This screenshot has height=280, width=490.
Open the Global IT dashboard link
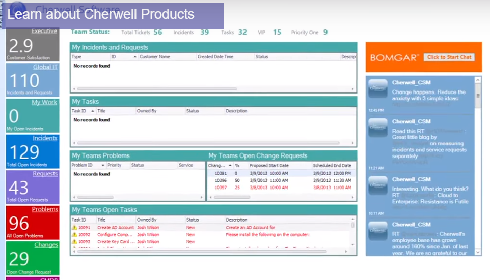(45, 67)
